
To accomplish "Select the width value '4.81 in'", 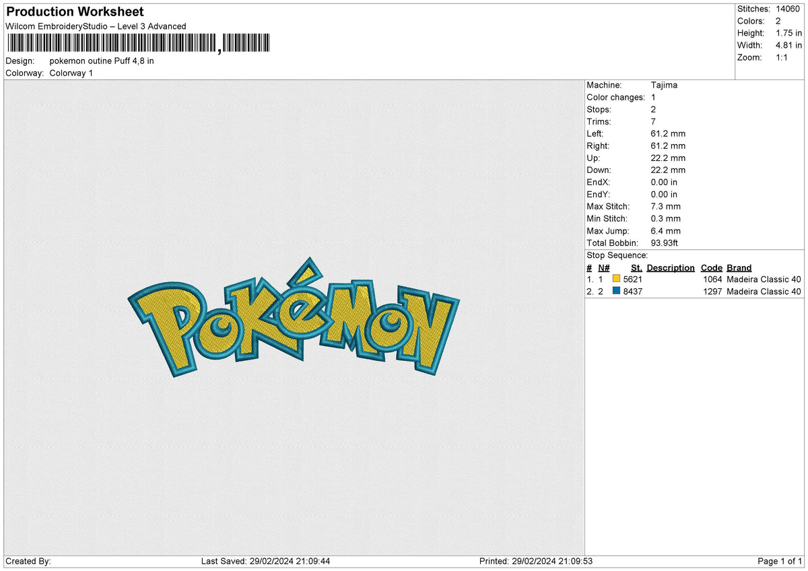I will coord(788,45).
